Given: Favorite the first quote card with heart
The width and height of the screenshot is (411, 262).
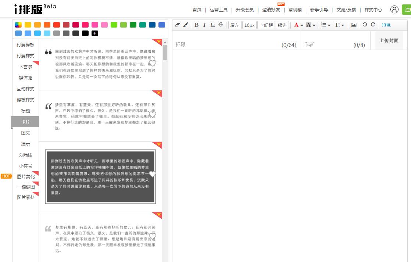Looking at the screenshot, I should (152, 63).
